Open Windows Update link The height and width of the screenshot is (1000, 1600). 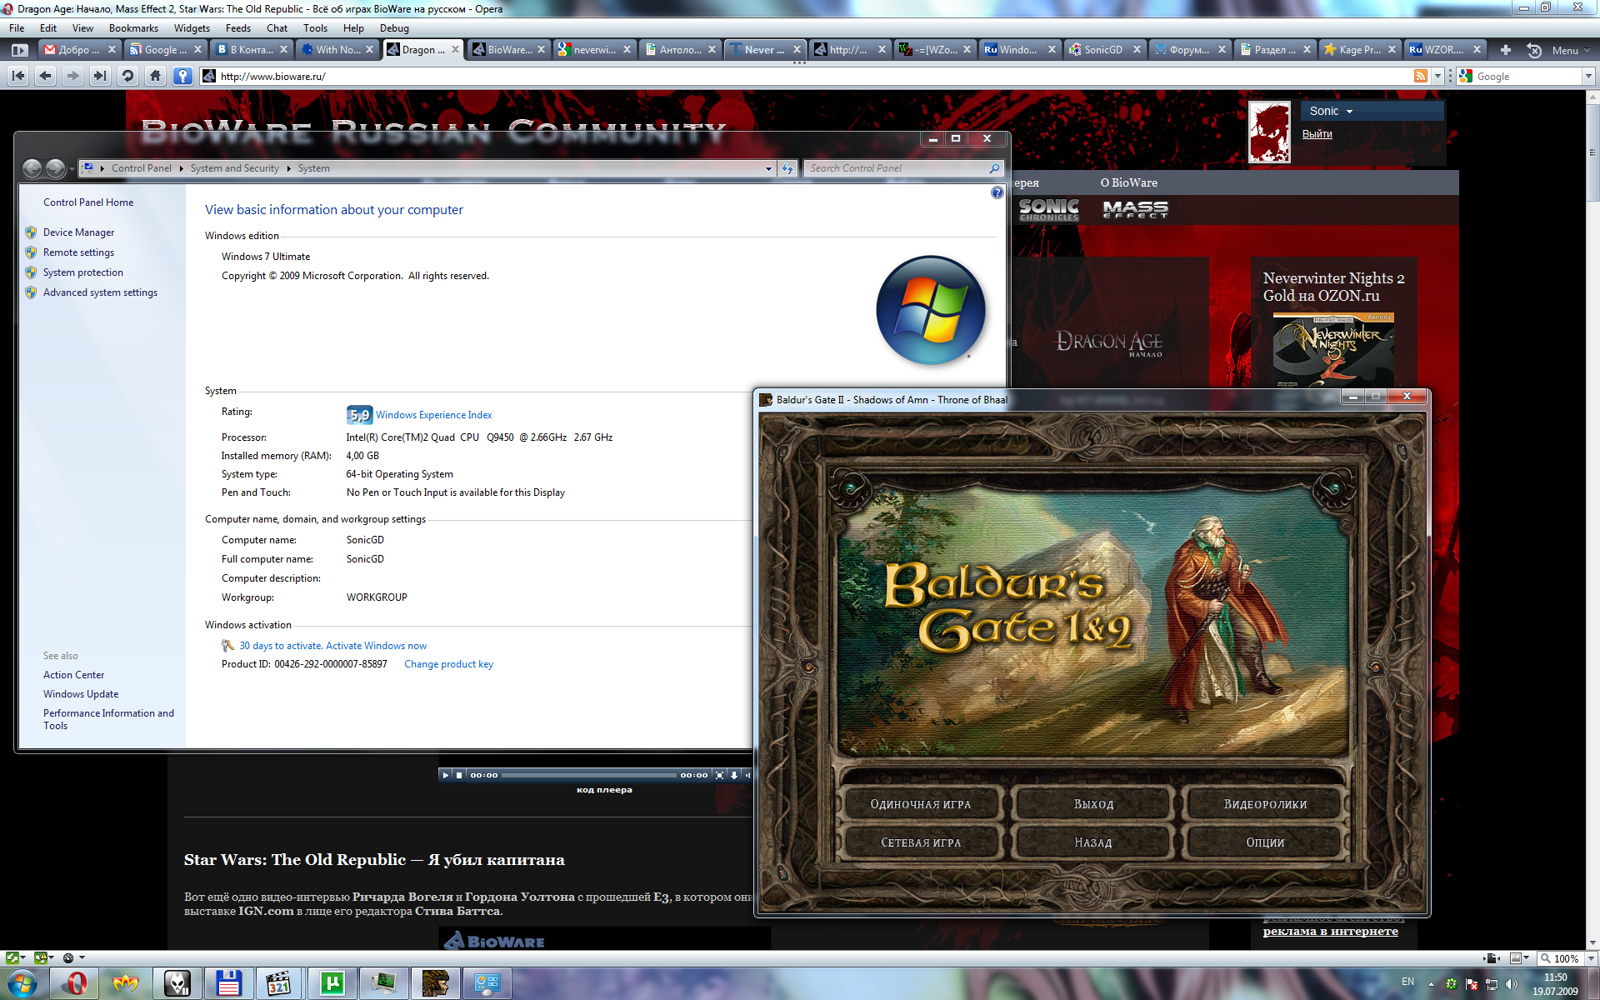pos(81,694)
